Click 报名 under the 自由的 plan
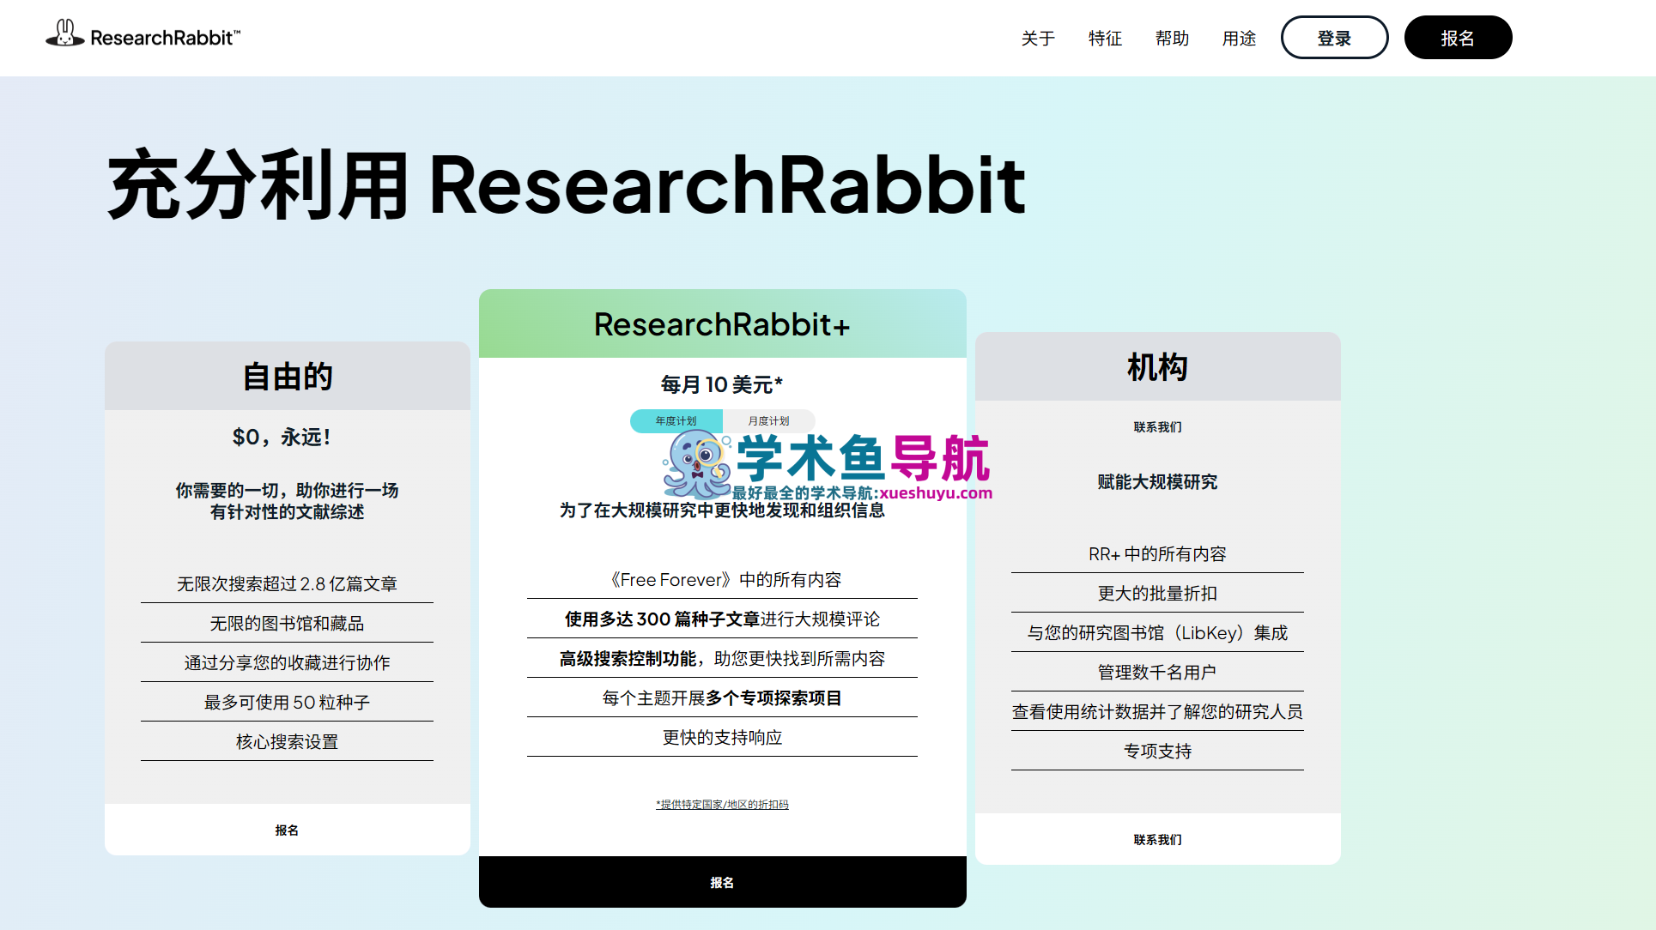Image resolution: width=1656 pixels, height=930 pixels. [x=287, y=830]
